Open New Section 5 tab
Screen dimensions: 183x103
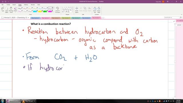coord(76,18)
